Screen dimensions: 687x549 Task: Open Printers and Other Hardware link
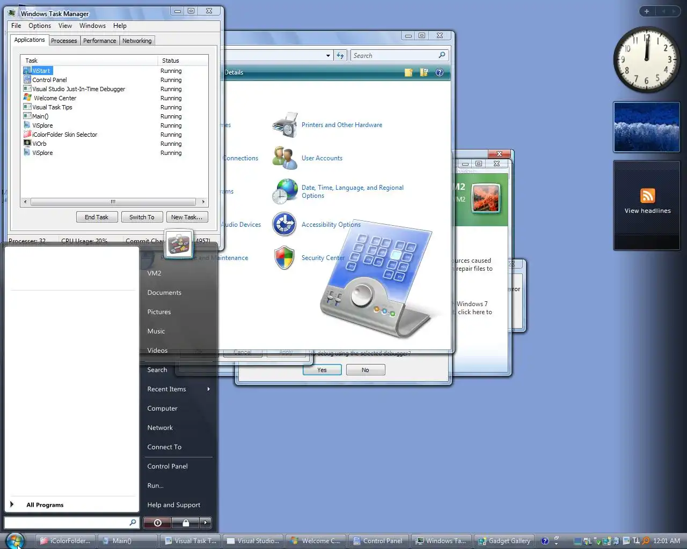point(342,125)
